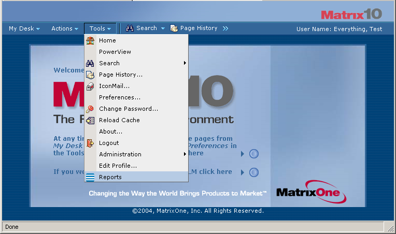
Task: Open the About... menu entry
Action: click(111, 131)
